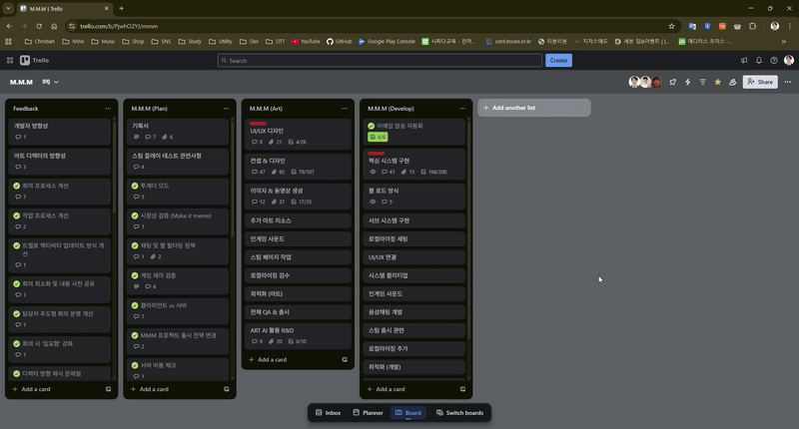Click the Share button

coord(760,82)
